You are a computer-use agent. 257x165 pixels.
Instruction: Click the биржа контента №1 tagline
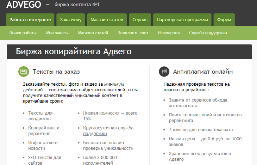(77, 5)
